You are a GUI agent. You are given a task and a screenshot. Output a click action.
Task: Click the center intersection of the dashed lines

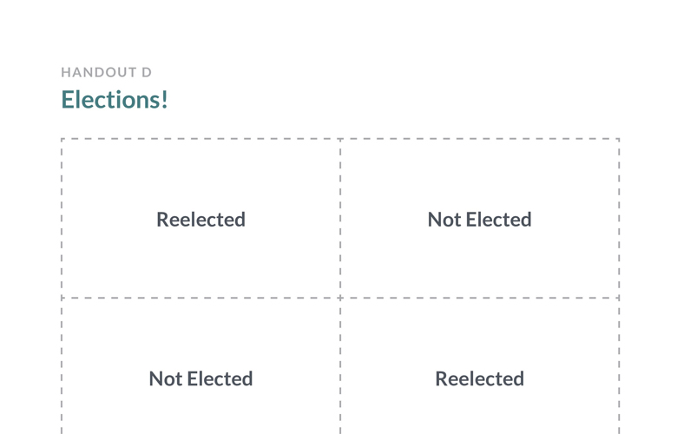coord(340,298)
